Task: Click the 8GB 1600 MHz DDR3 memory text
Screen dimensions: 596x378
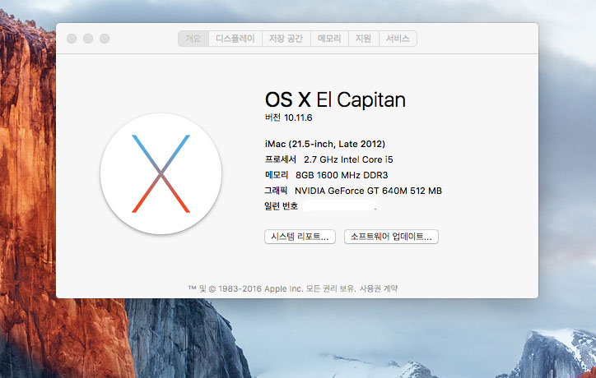Action: 341,175
